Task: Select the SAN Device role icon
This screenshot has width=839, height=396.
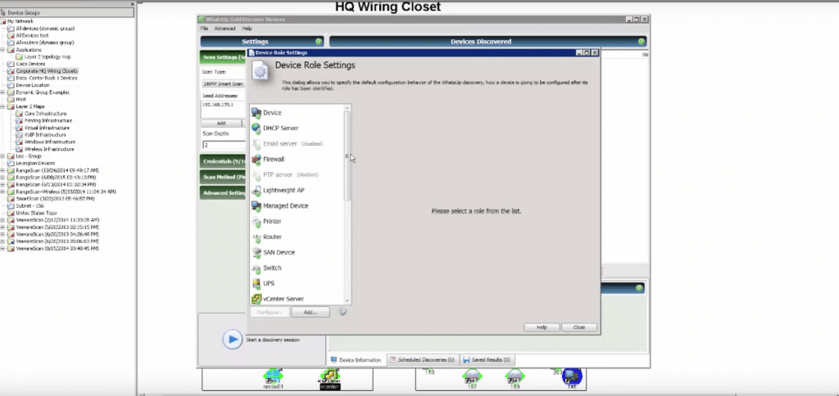Action: [256, 252]
